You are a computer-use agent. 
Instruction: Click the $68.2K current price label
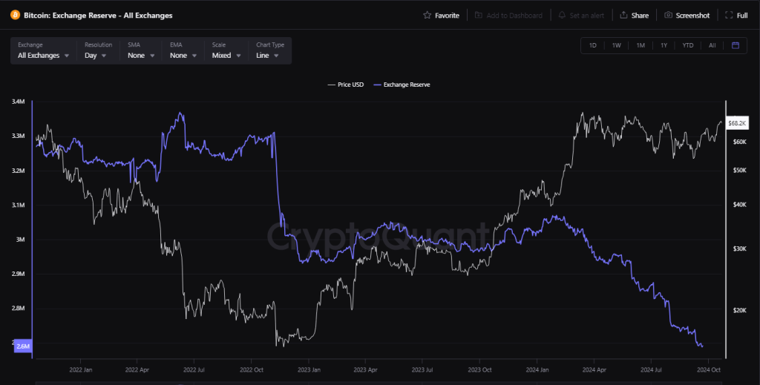pyautogui.click(x=737, y=122)
